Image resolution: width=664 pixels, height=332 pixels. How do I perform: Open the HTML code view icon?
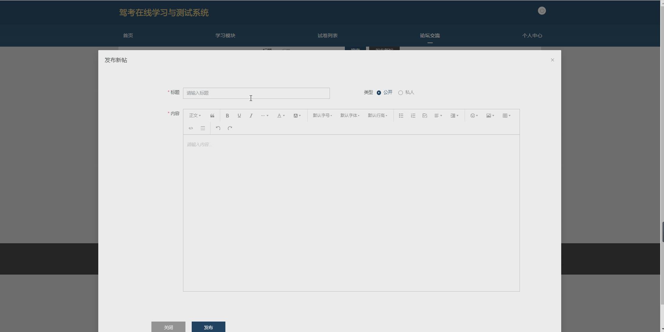coord(190,128)
